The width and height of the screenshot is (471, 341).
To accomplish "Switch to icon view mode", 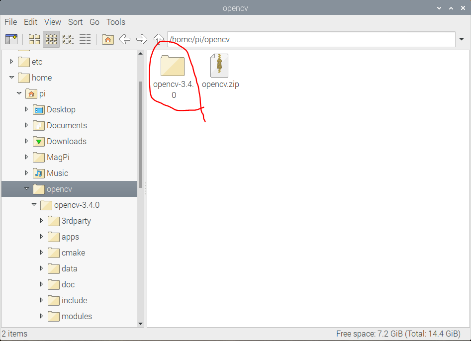I will 34,39.
